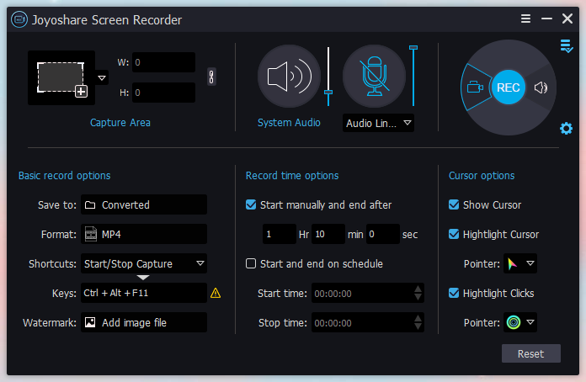Click the folder icon in Save to
The height and width of the screenshot is (382, 586).
point(90,205)
